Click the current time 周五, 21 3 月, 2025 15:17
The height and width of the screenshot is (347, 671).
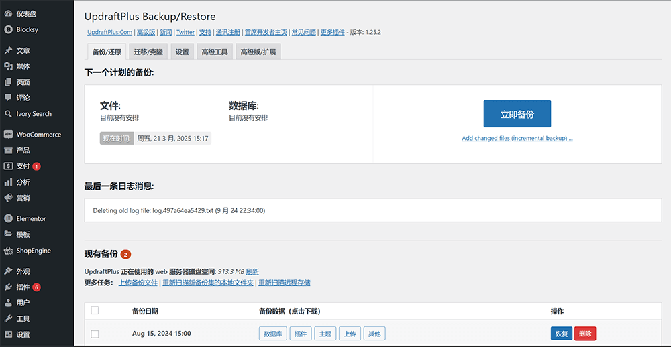pyautogui.click(x=172, y=139)
